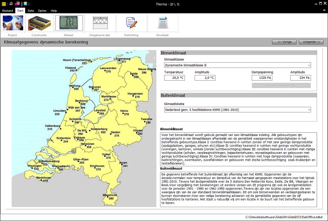Viewport: 328px width, 221px height.
Task: Select Hoorn (Terschelling) station on the map
Action: [77, 62]
